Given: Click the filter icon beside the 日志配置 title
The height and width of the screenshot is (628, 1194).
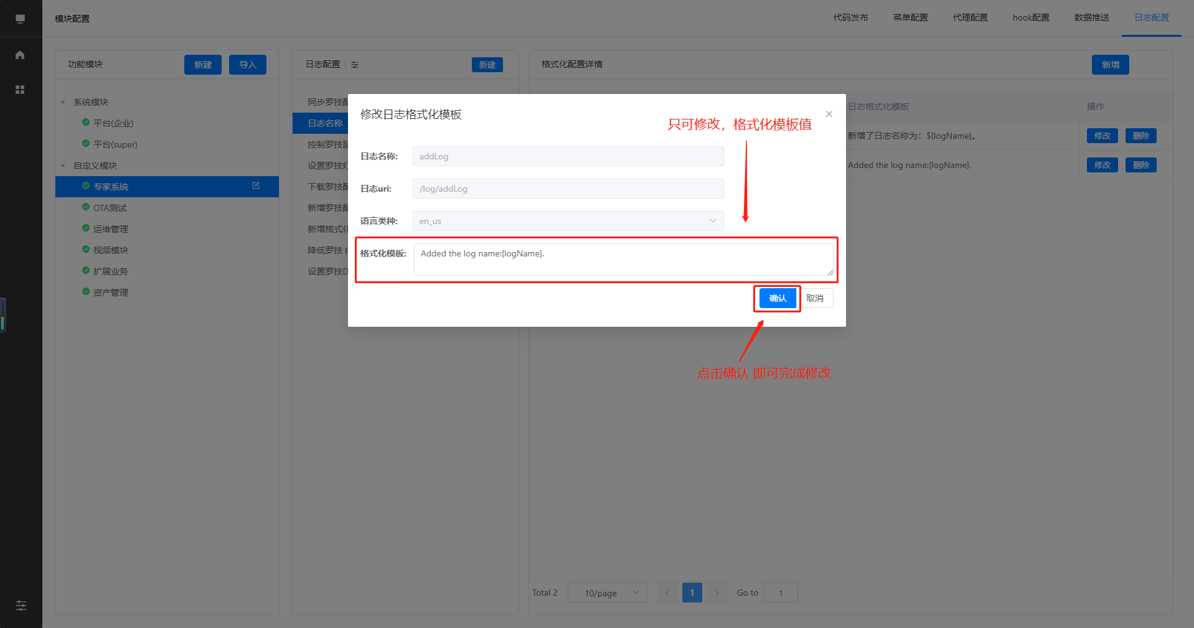Looking at the screenshot, I should (x=355, y=65).
